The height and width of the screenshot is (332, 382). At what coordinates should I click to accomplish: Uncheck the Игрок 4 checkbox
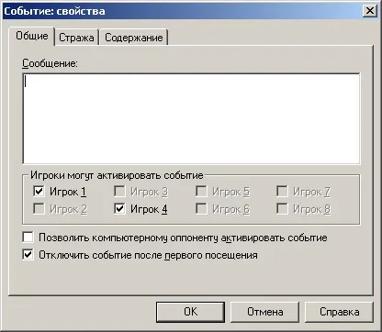119,209
